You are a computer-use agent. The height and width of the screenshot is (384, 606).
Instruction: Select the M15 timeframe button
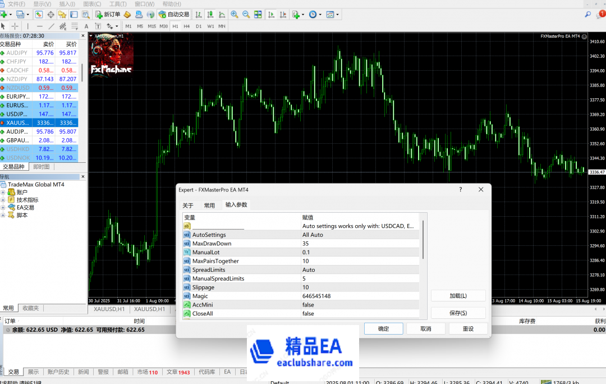tap(151, 26)
